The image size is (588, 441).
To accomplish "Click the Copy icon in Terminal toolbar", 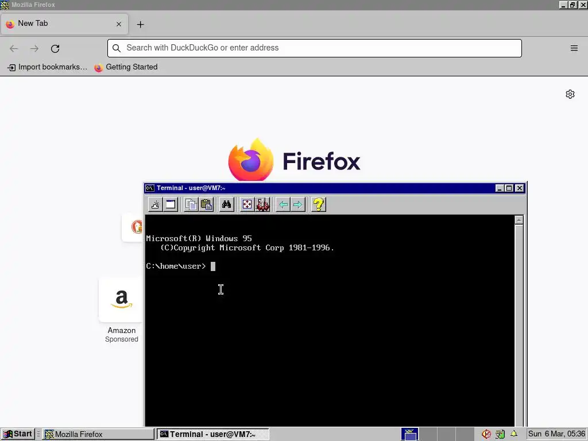I will click(191, 205).
